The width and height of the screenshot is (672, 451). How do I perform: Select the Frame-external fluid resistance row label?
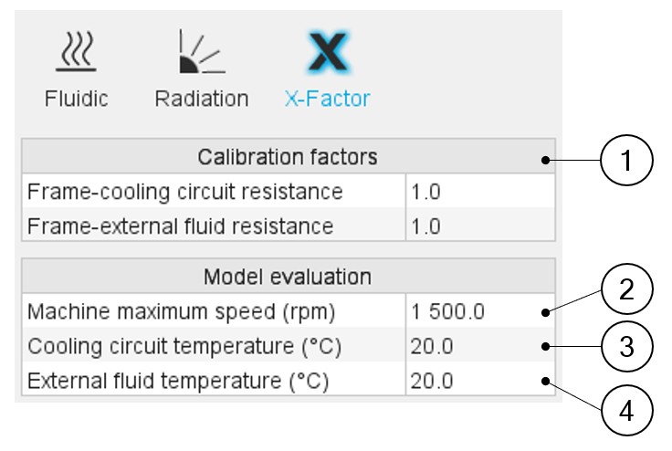coord(180,225)
